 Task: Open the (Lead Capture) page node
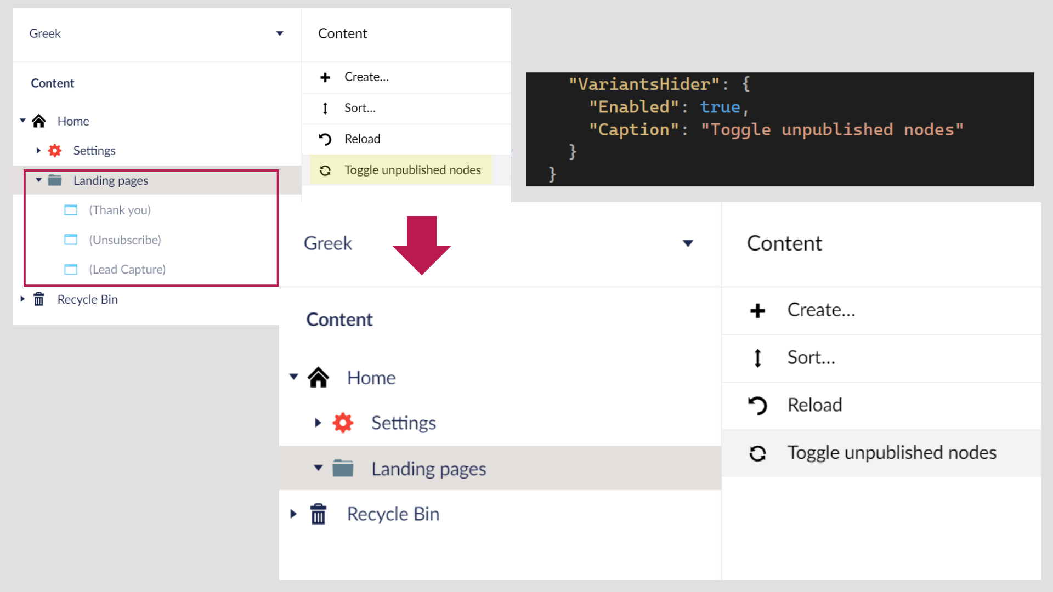[127, 270]
